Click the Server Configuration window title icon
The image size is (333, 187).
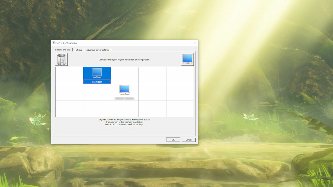click(x=54, y=43)
